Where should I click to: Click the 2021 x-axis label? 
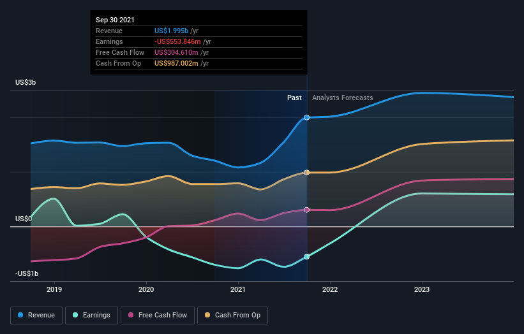tap(238, 289)
